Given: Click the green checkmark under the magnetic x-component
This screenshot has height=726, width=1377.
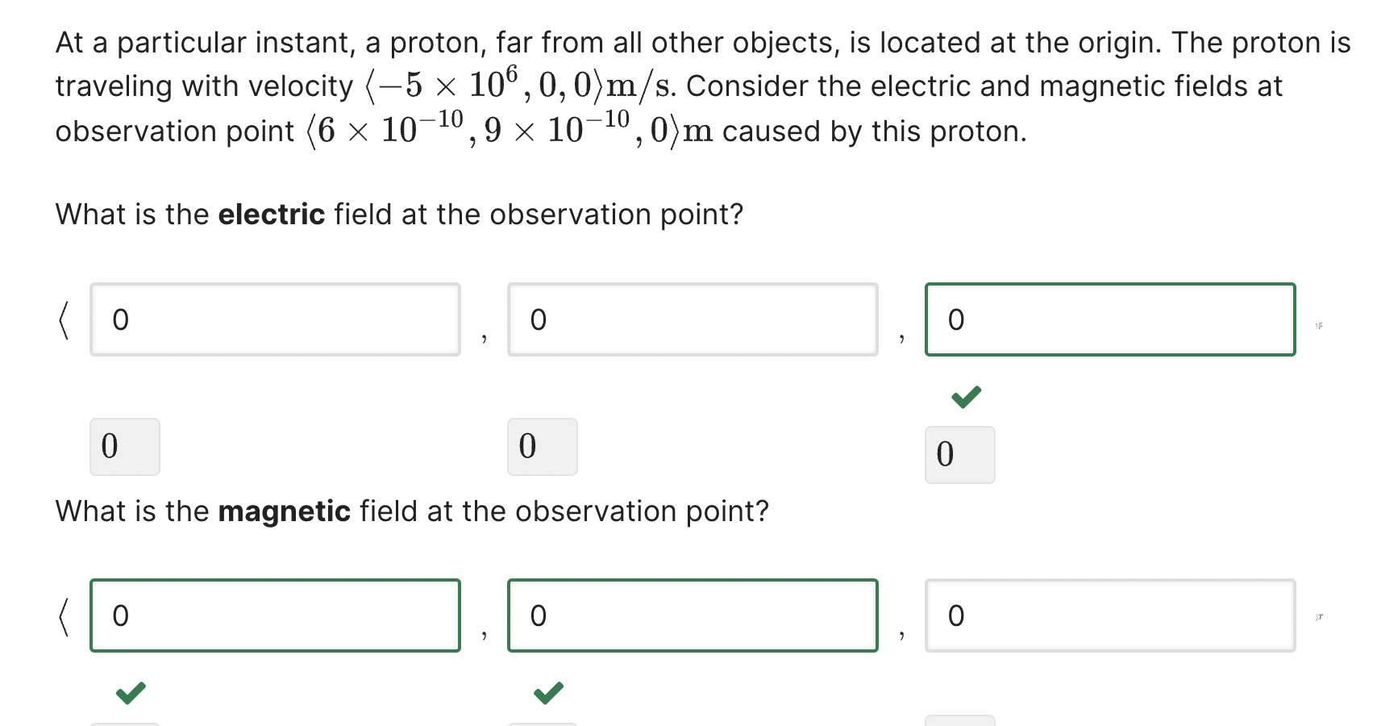Looking at the screenshot, I should 131,692.
